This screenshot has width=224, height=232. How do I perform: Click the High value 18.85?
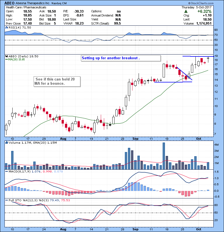(x=27, y=15)
